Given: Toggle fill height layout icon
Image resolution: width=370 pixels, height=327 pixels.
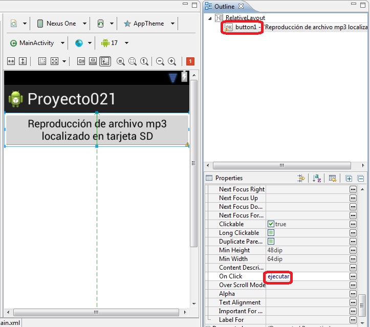Looking at the screenshot, I should pos(23,61).
